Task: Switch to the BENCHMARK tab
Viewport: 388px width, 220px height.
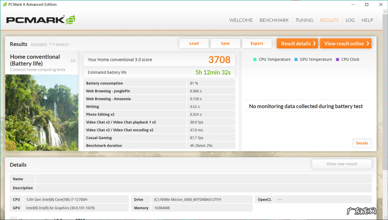Action: point(274,20)
